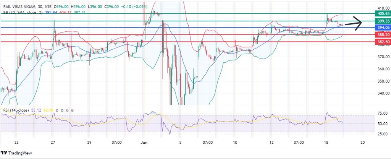
Task: Click the date label 20 on time axis
Action: 363,143
